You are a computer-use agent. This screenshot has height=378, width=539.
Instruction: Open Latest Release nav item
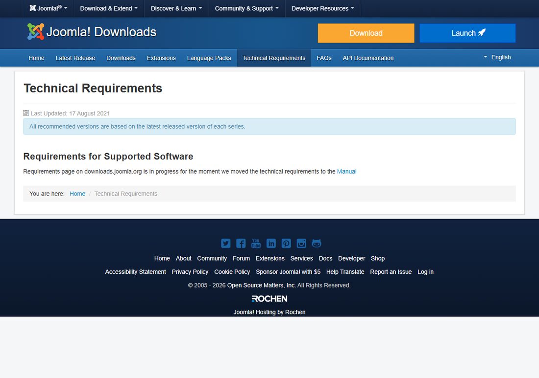coord(75,58)
